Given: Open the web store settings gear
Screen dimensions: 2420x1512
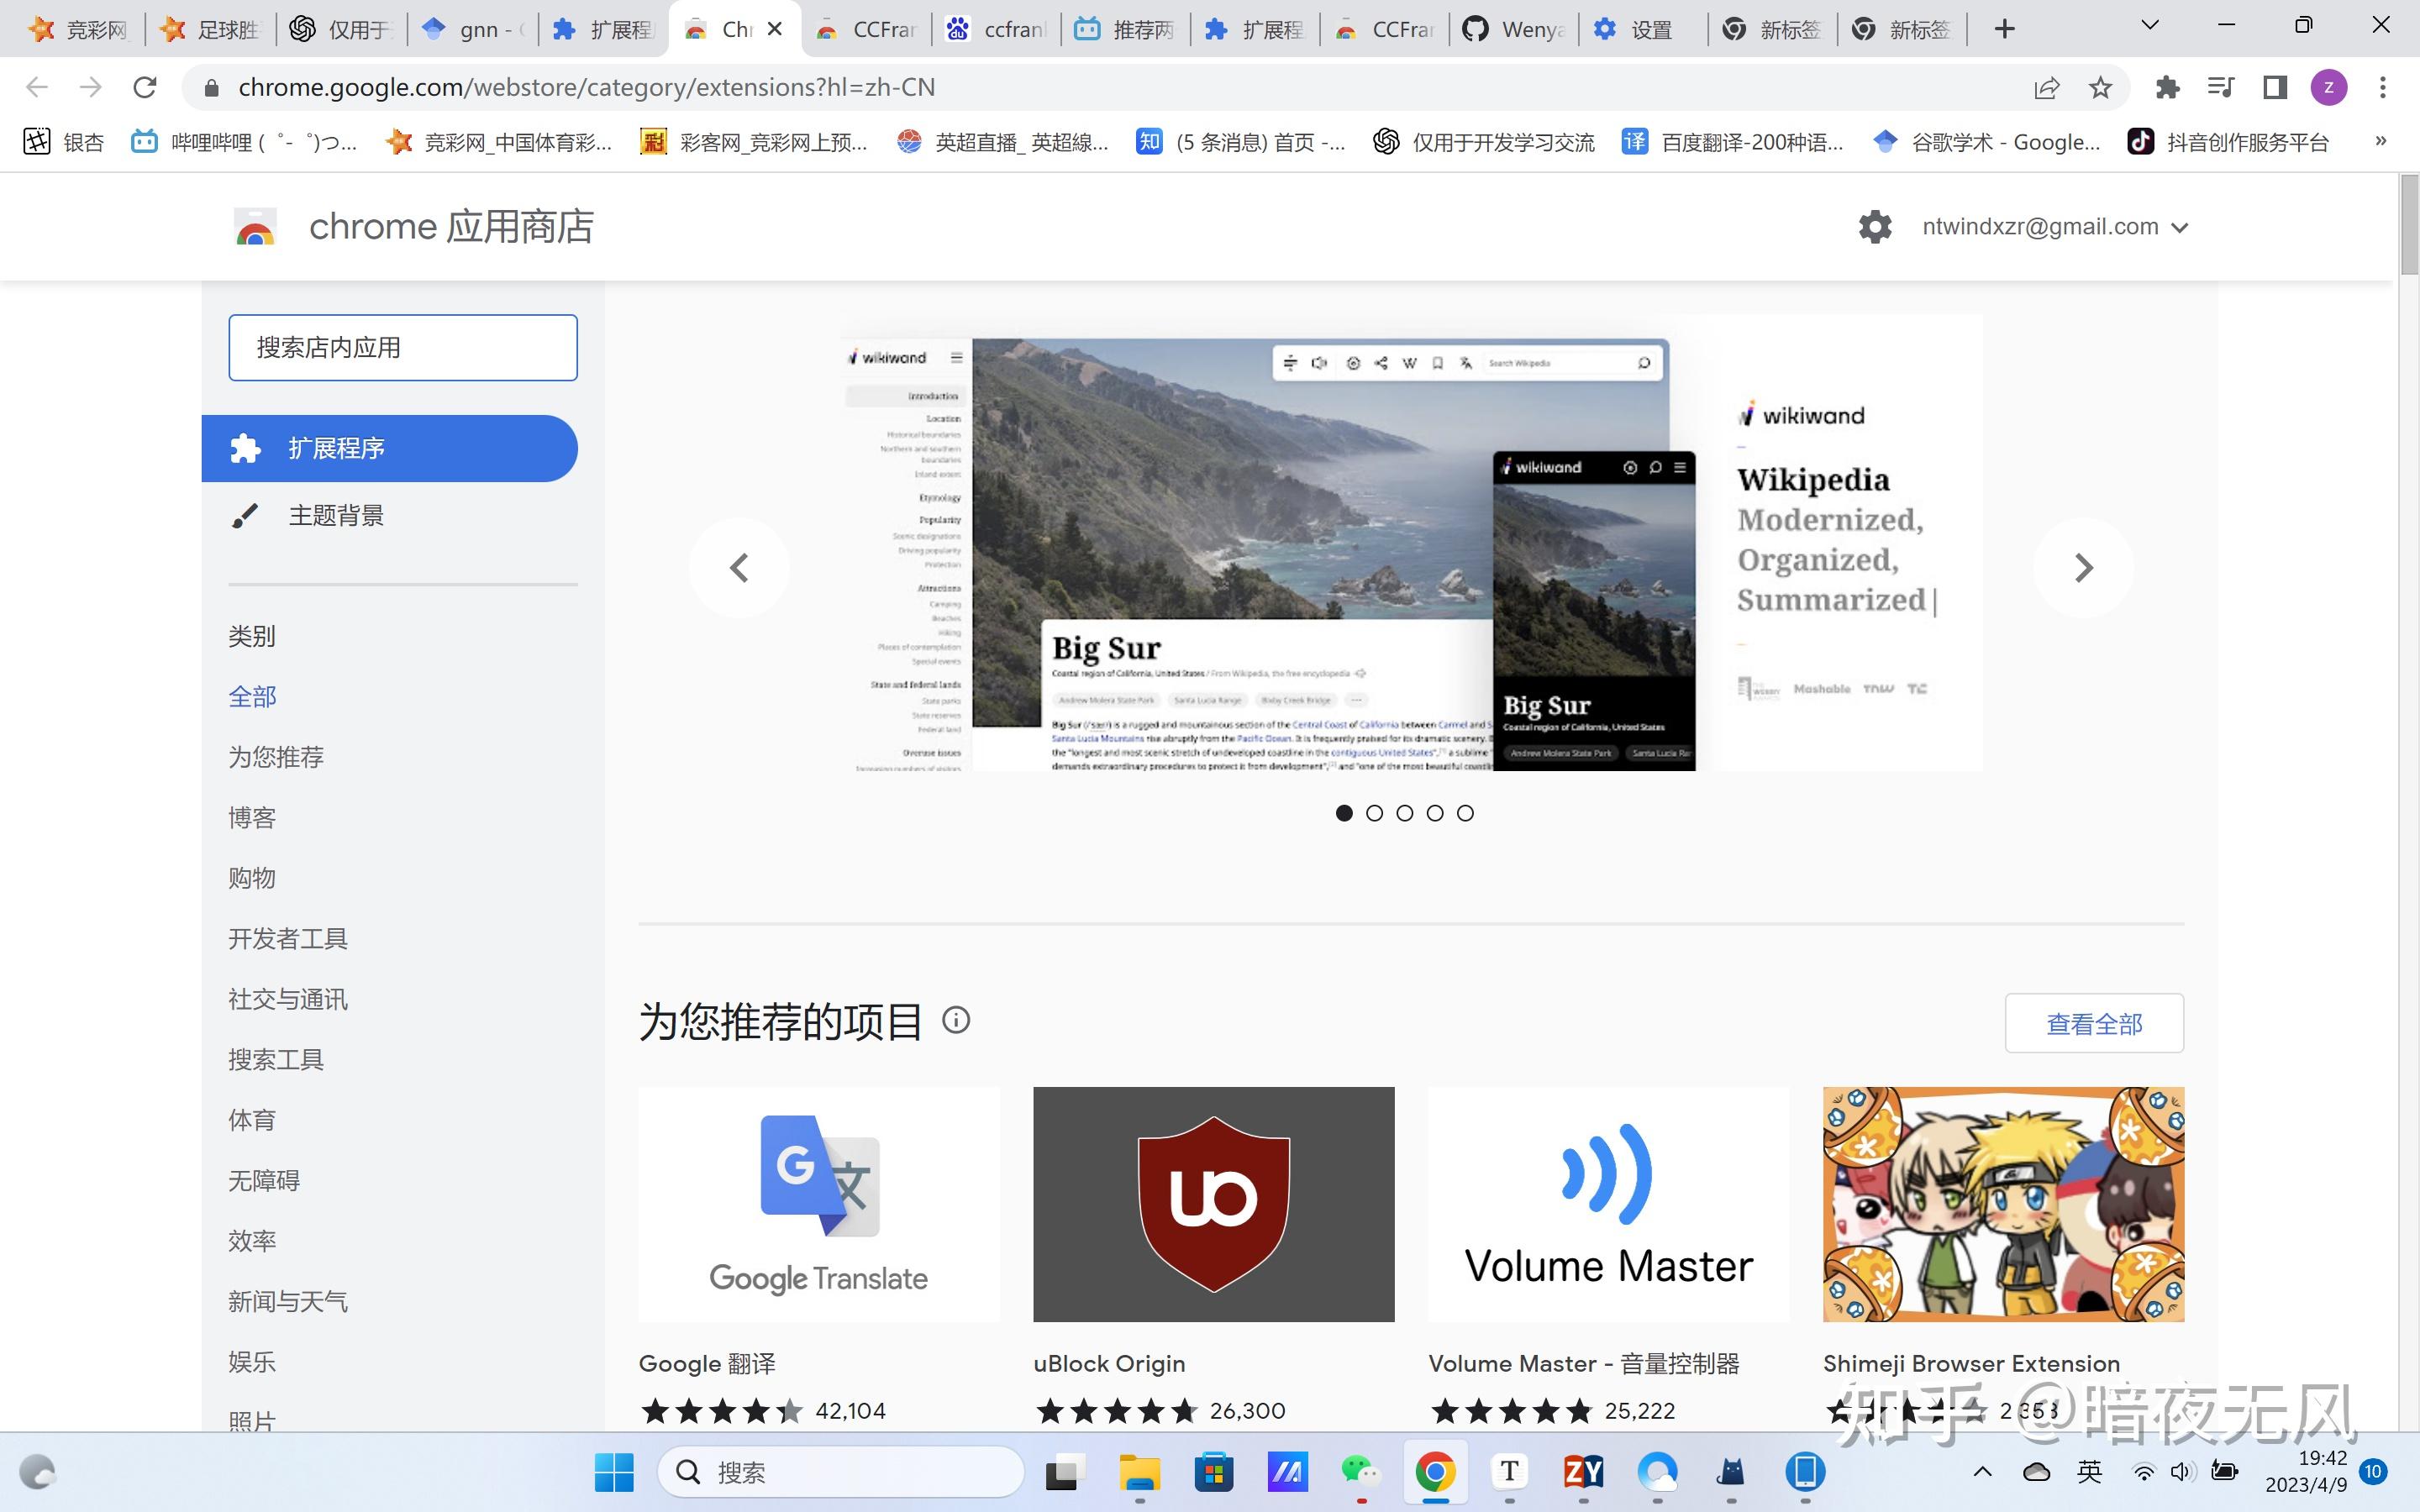Looking at the screenshot, I should tap(1875, 227).
